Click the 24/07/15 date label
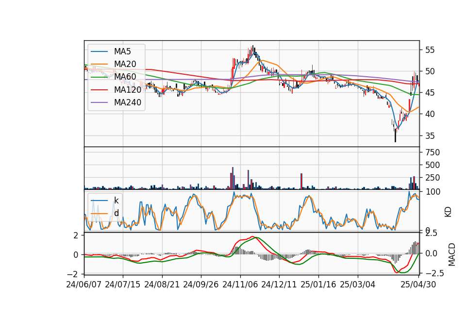 click(122, 285)
